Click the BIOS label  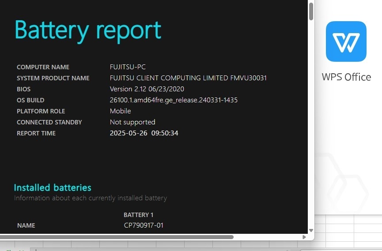point(24,89)
